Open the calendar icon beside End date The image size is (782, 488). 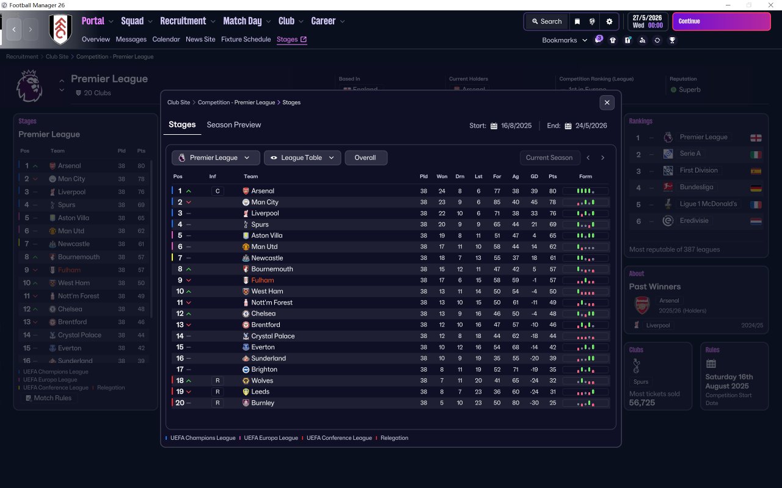pos(568,126)
